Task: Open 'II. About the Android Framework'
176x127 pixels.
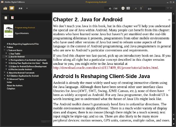Action: pos(21,73)
